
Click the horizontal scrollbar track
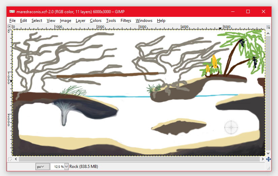[x=140, y=159]
